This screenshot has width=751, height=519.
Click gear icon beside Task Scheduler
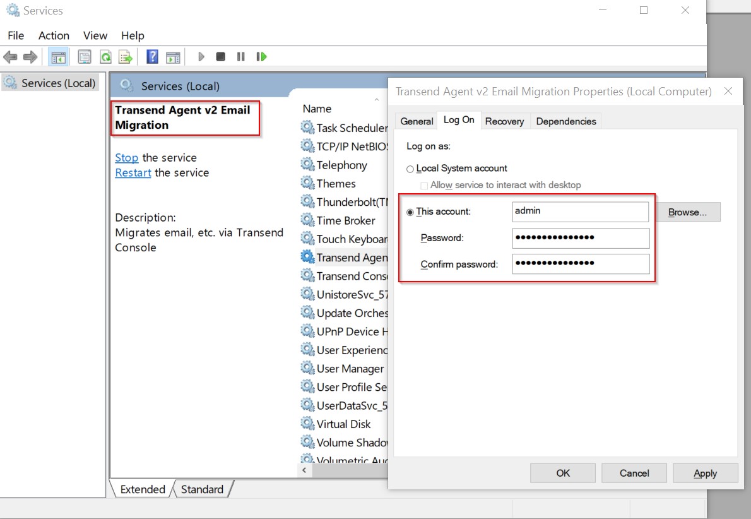pos(307,128)
